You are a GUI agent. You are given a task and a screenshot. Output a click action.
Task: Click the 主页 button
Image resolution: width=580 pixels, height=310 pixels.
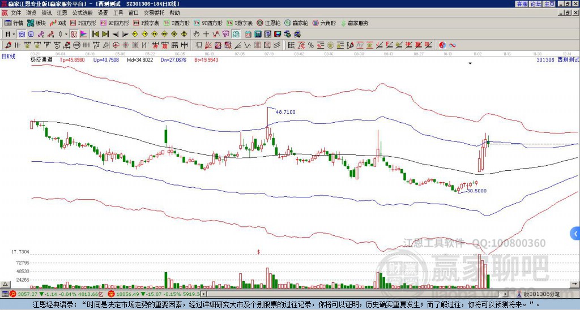pos(549,4)
